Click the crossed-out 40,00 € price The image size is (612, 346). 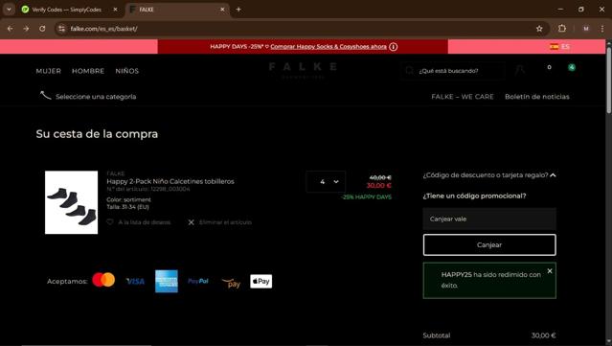(380, 177)
